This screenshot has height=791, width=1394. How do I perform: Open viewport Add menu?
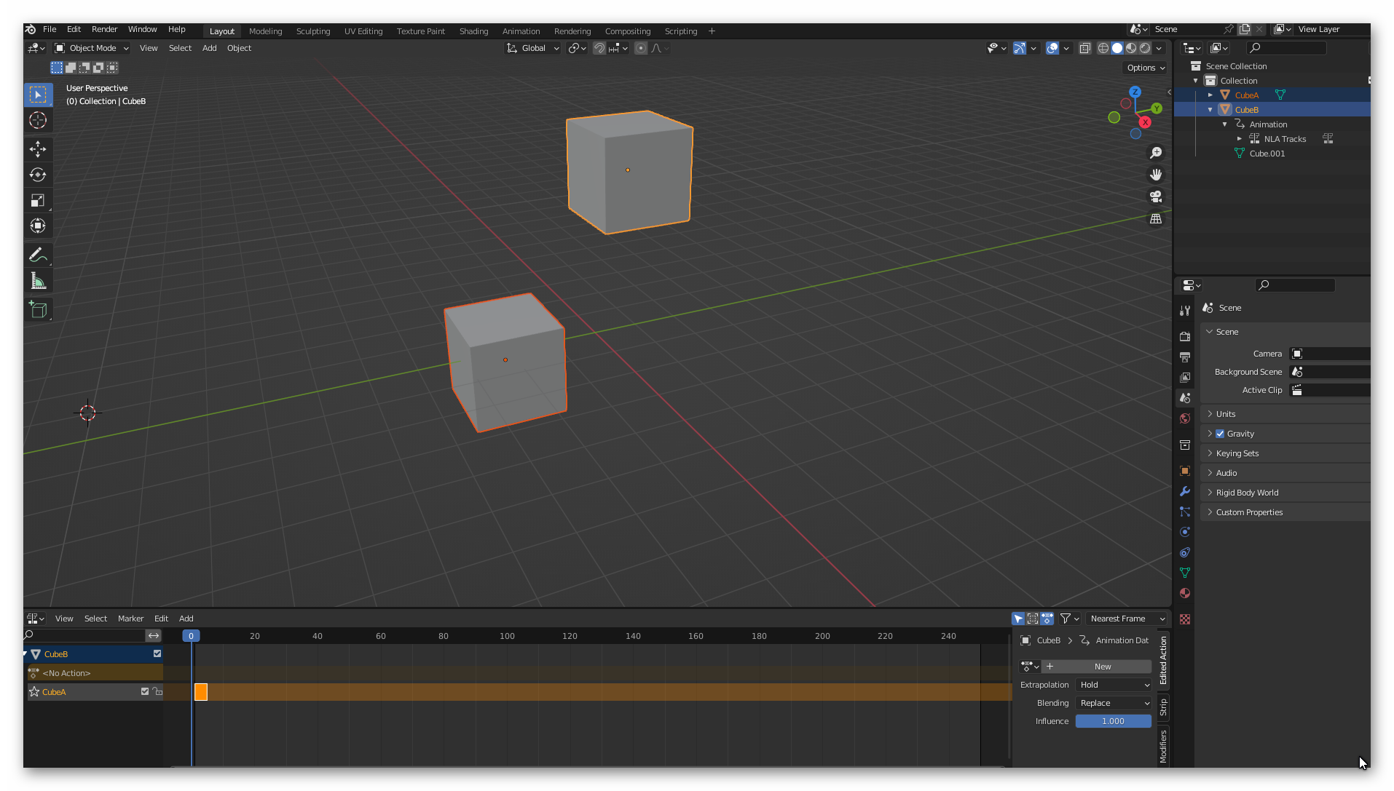(x=209, y=48)
